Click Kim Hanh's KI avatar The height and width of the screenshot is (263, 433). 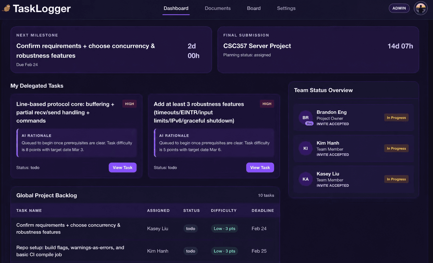click(x=305, y=148)
